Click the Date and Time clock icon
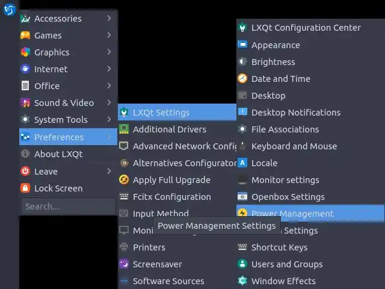This screenshot has height=289, width=385. 242,79
